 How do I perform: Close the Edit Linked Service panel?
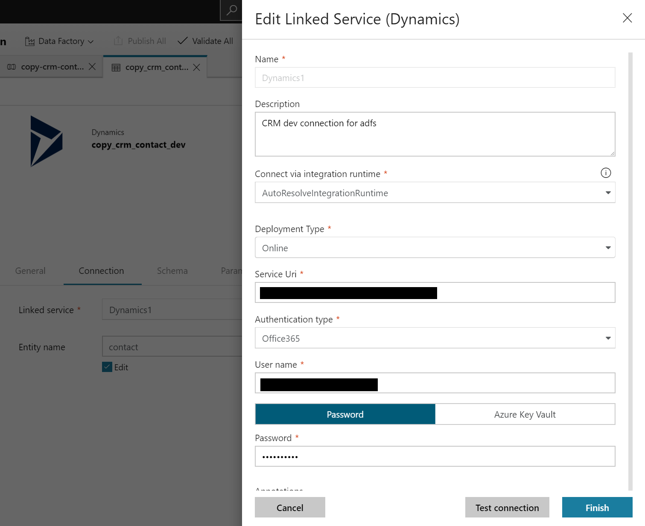click(x=627, y=18)
